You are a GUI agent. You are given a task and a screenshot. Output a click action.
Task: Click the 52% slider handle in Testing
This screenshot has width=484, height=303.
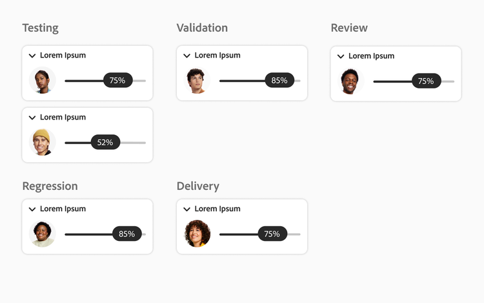pyautogui.click(x=105, y=142)
